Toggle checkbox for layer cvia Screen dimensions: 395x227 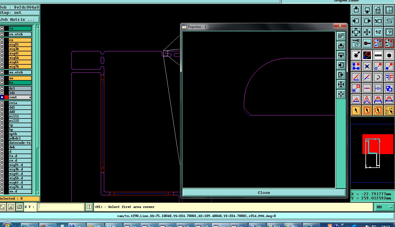pyautogui.click(x=2, y=103)
